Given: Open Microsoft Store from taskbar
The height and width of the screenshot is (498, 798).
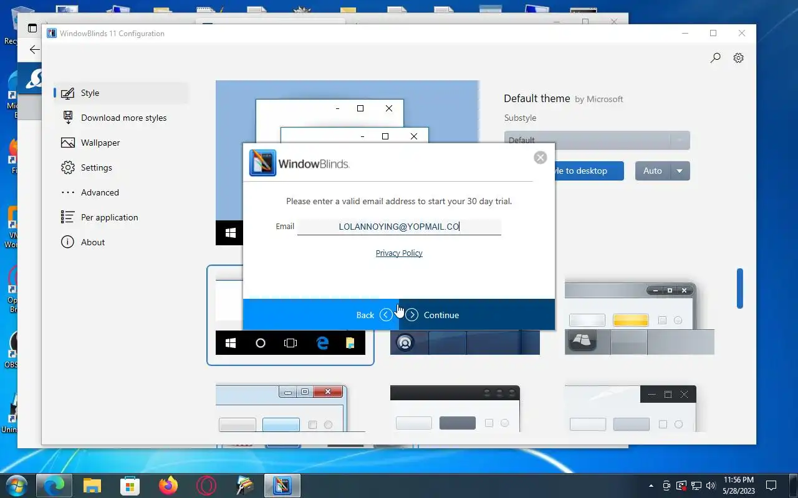Looking at the screenshot, I should [130, 486].
